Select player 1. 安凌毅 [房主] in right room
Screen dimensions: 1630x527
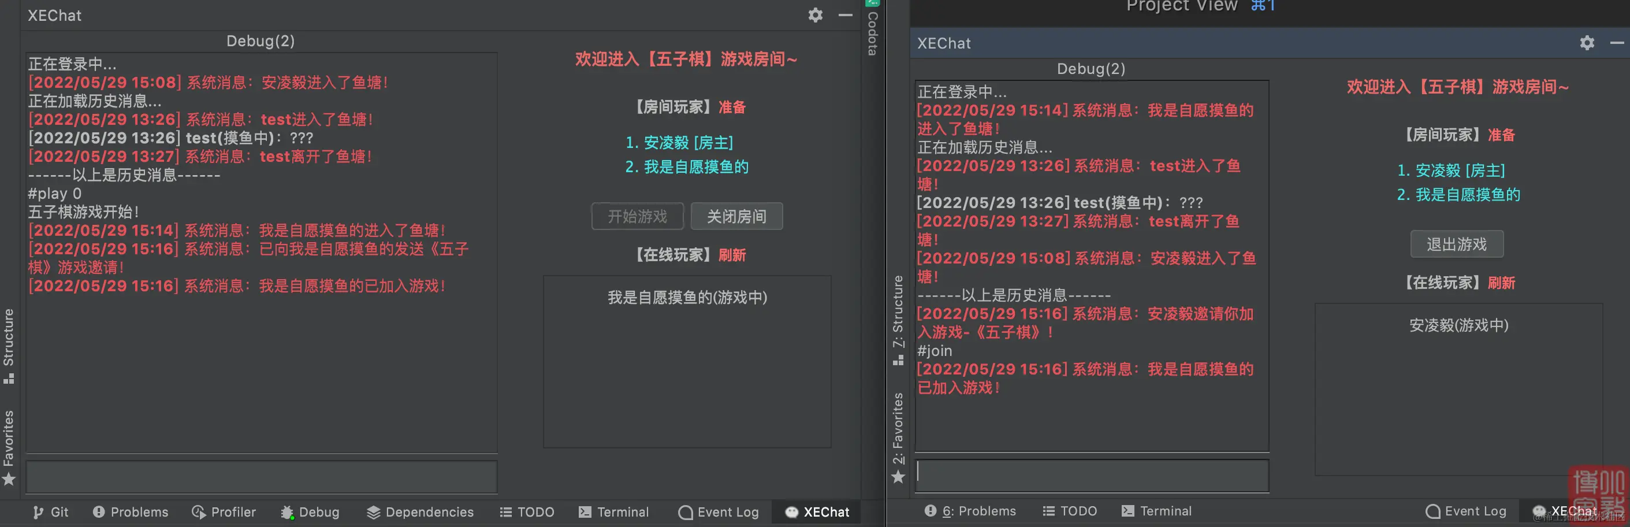click(x=1451, y=170)
